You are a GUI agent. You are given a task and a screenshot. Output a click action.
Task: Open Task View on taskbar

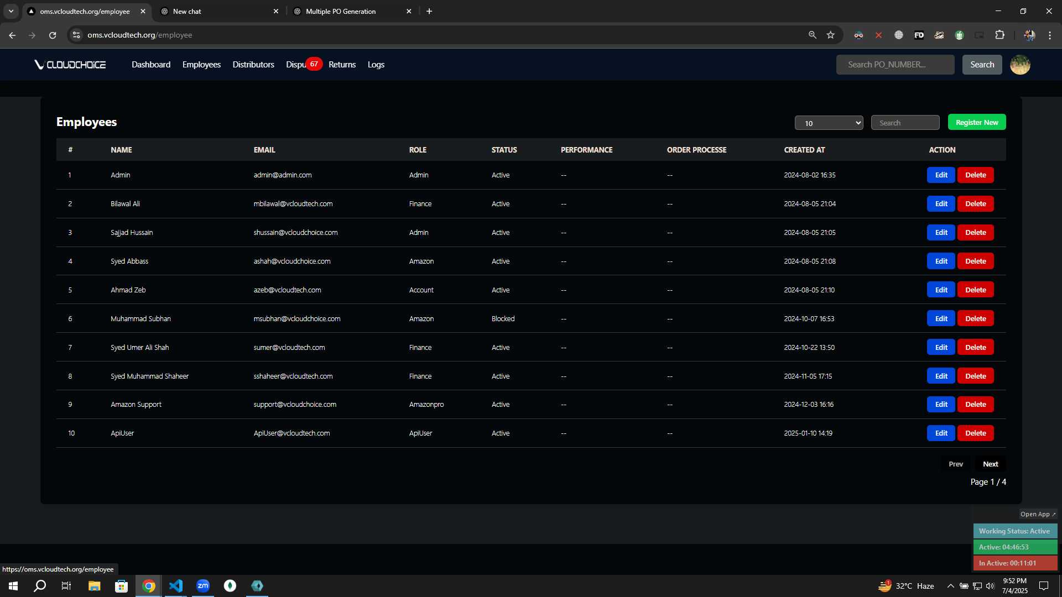click(66, 586)
